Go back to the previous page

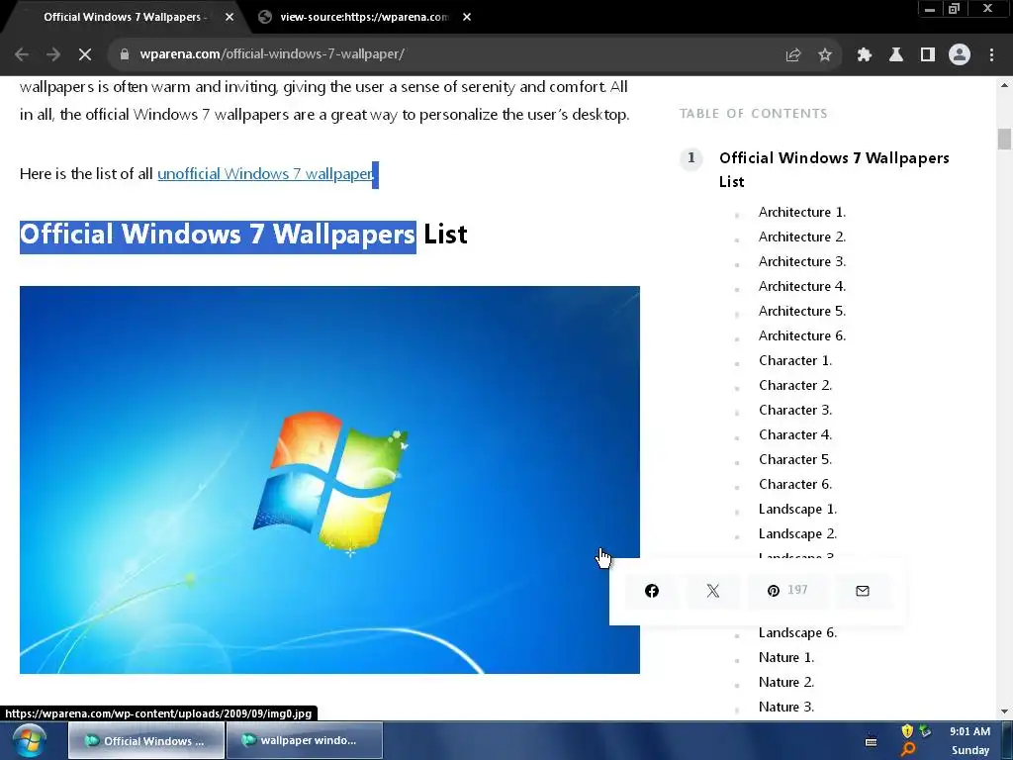pos(22,54)
